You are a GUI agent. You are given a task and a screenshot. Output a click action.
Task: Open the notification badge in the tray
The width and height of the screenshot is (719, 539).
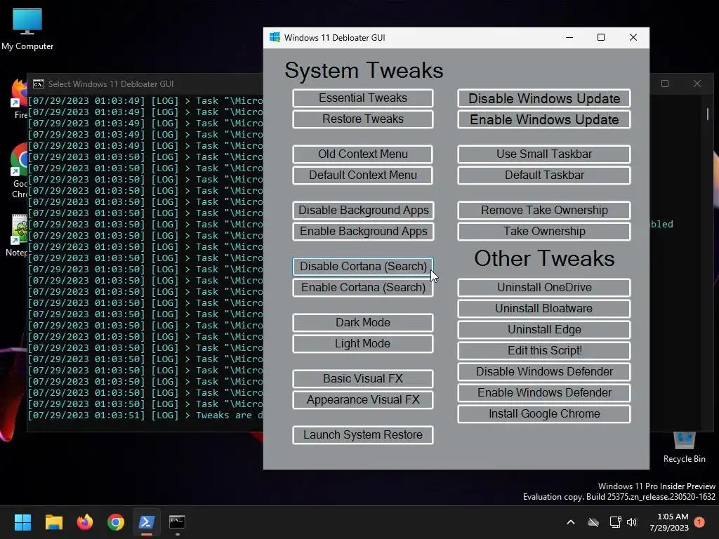pos(699,522)
